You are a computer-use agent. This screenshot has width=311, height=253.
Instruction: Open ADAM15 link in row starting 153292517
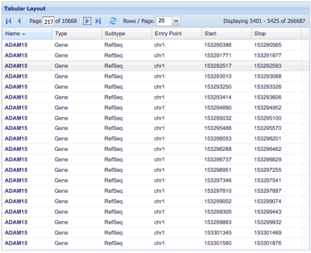[16, 66]
